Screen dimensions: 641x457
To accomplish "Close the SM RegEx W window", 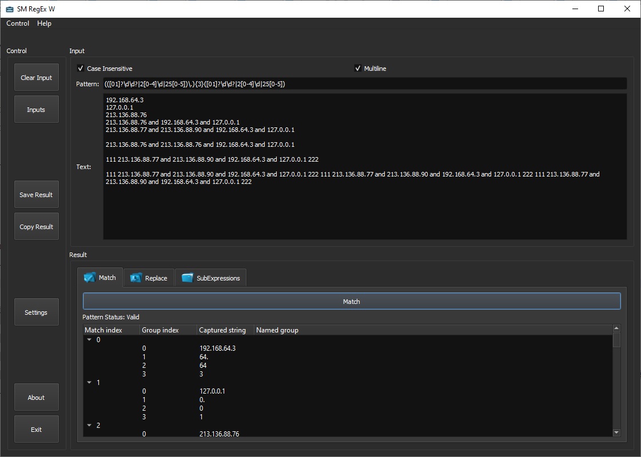I will pyautogui.click(x=627, y=9).
